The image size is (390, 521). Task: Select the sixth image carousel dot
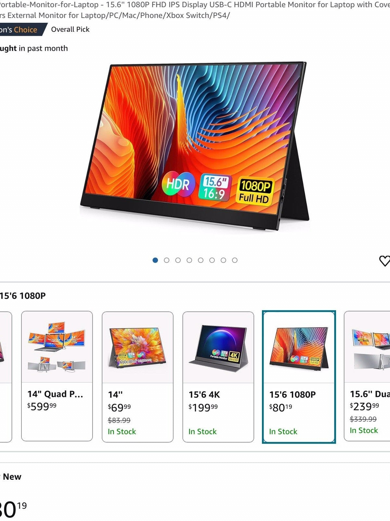pyautogui.click(x=212, y=260)
